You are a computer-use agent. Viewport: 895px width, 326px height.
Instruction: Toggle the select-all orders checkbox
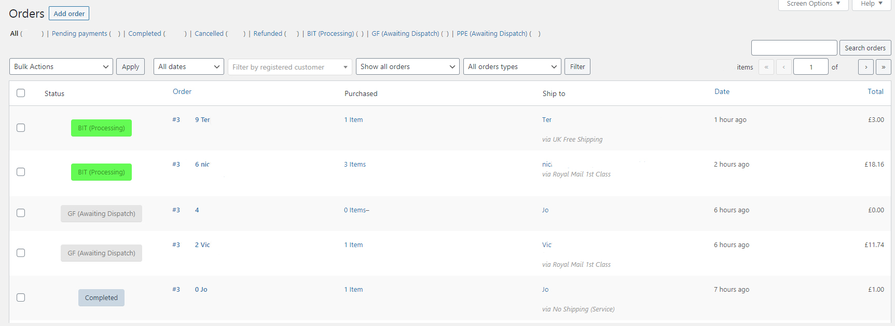click(21, 93)
